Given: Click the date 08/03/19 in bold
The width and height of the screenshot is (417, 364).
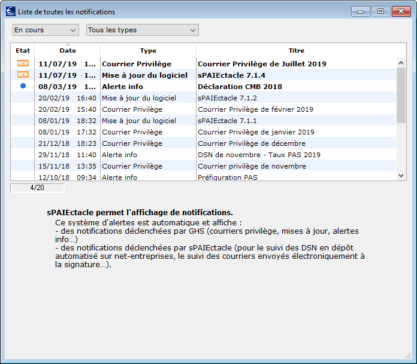Looking at the screenshot, I should coord(58,87).
